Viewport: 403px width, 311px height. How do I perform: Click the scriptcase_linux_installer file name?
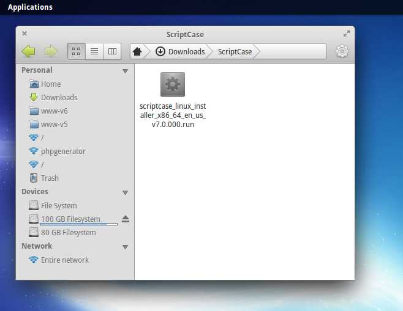[173, 115]
